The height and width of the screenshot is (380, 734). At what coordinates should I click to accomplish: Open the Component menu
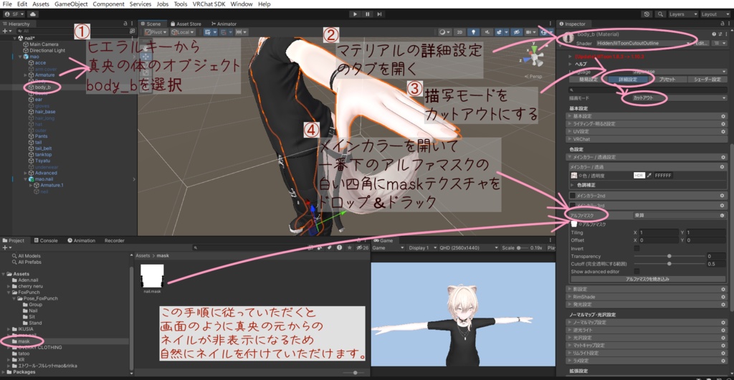pos(109,4)
